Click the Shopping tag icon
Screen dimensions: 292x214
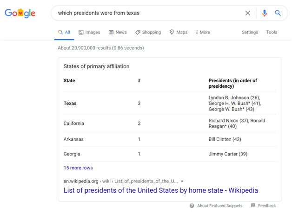pyautogui.click(x=138, y=32)
